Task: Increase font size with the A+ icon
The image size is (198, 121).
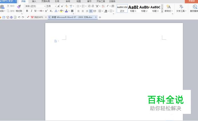Action: coord(59,6)
